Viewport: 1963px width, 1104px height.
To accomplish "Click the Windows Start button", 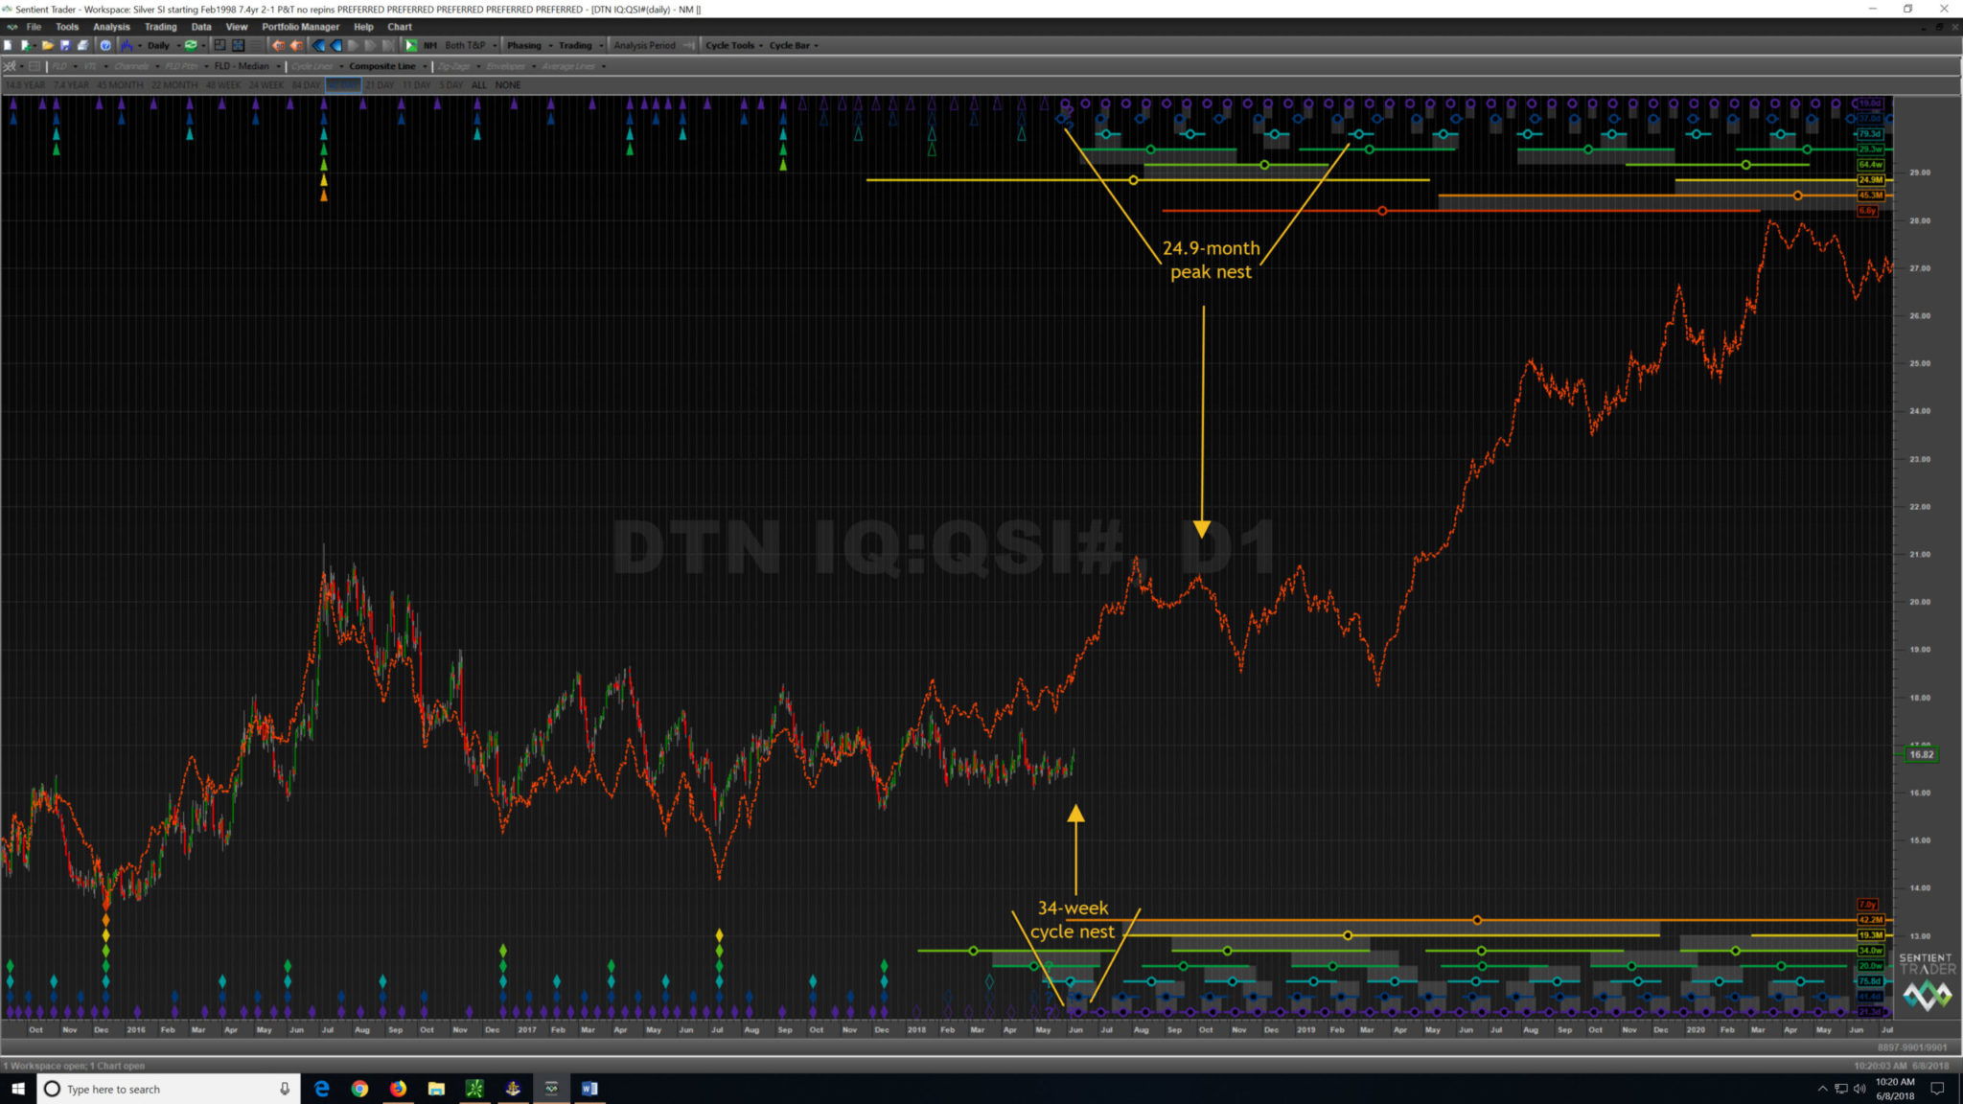I will pyautogui.click(x=18, y=1089).
